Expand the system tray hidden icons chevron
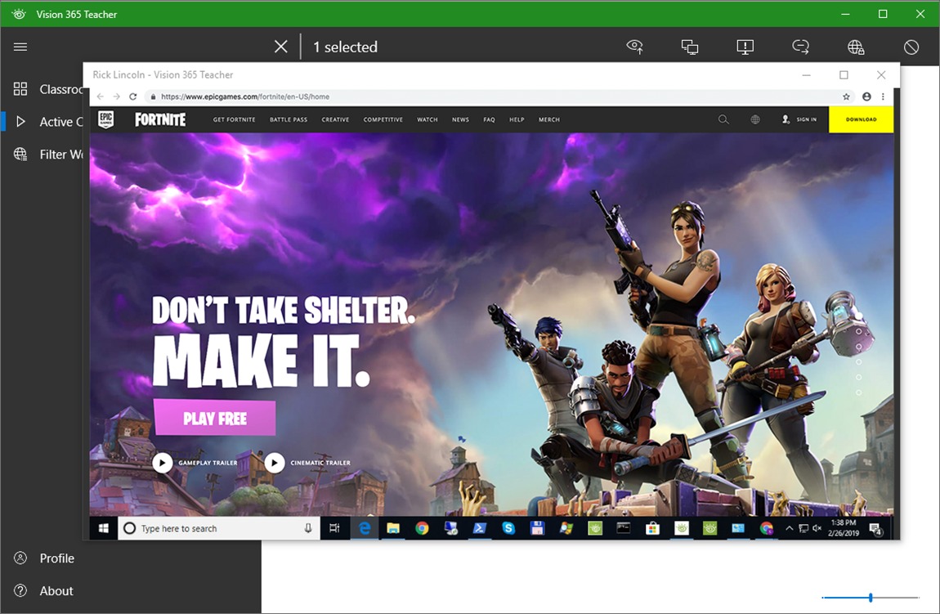Image resolution: width=940 pixels, height=614 pixels. point(789,528)
